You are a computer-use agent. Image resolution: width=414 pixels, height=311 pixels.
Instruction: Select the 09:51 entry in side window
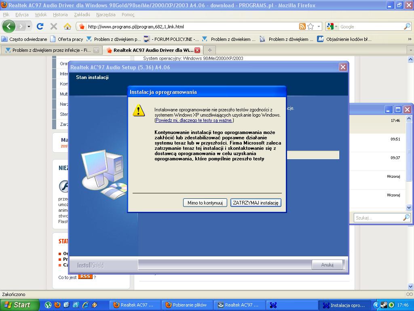[378, 143]
